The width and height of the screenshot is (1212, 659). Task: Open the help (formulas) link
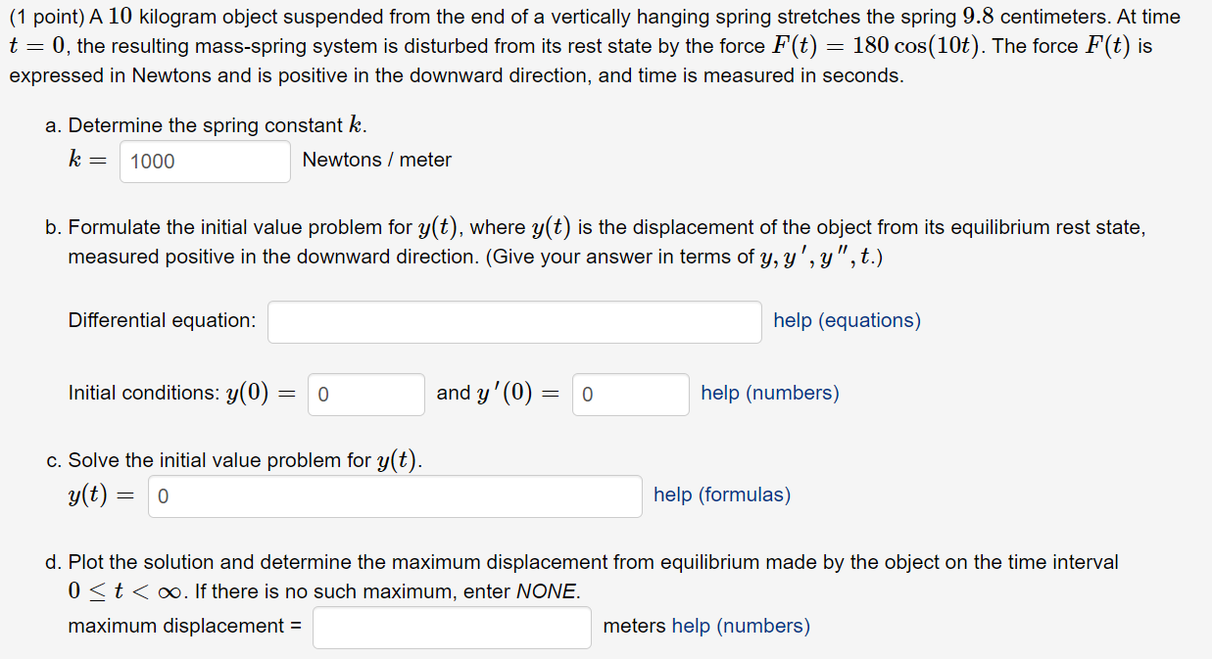point(721,494)
